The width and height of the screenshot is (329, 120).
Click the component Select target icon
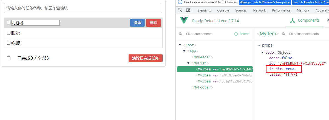click(236, 34)
